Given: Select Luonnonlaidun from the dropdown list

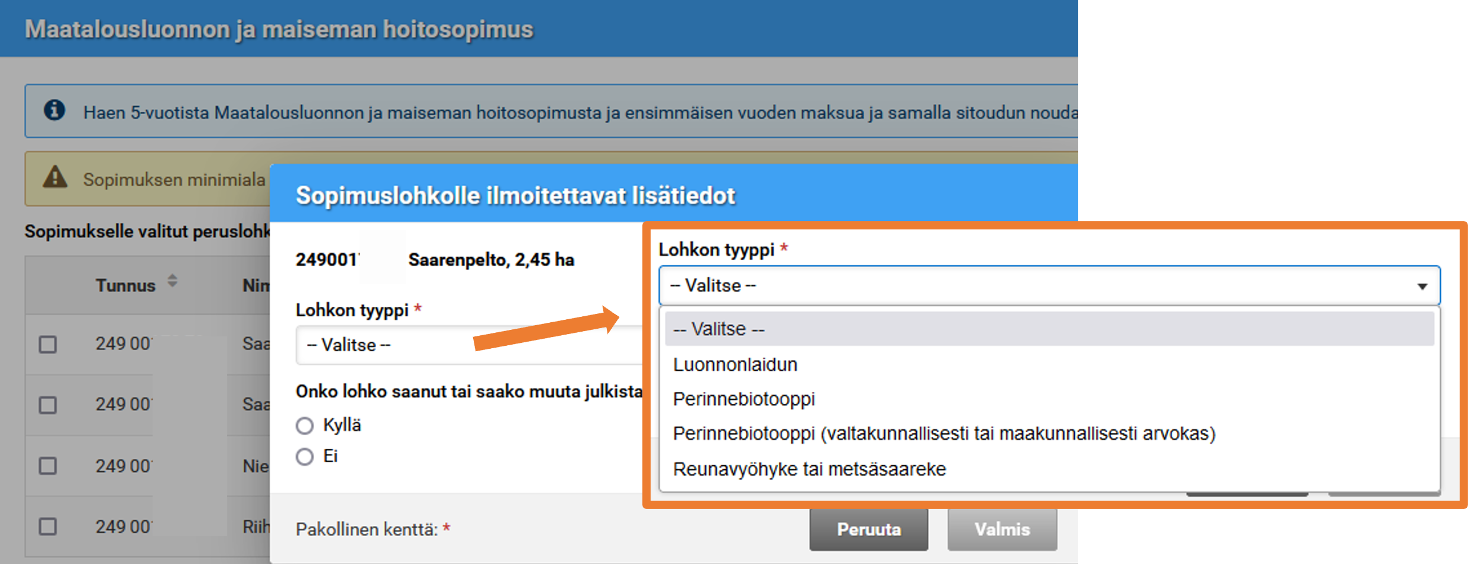Looking at the screenshot, I should [x=735, y=364].
